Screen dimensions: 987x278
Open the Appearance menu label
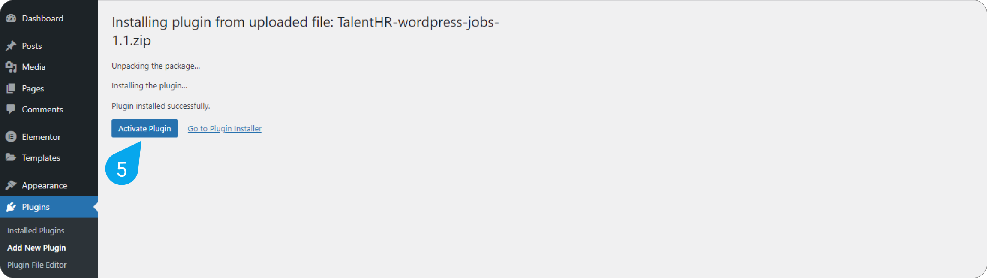(45, 185)
